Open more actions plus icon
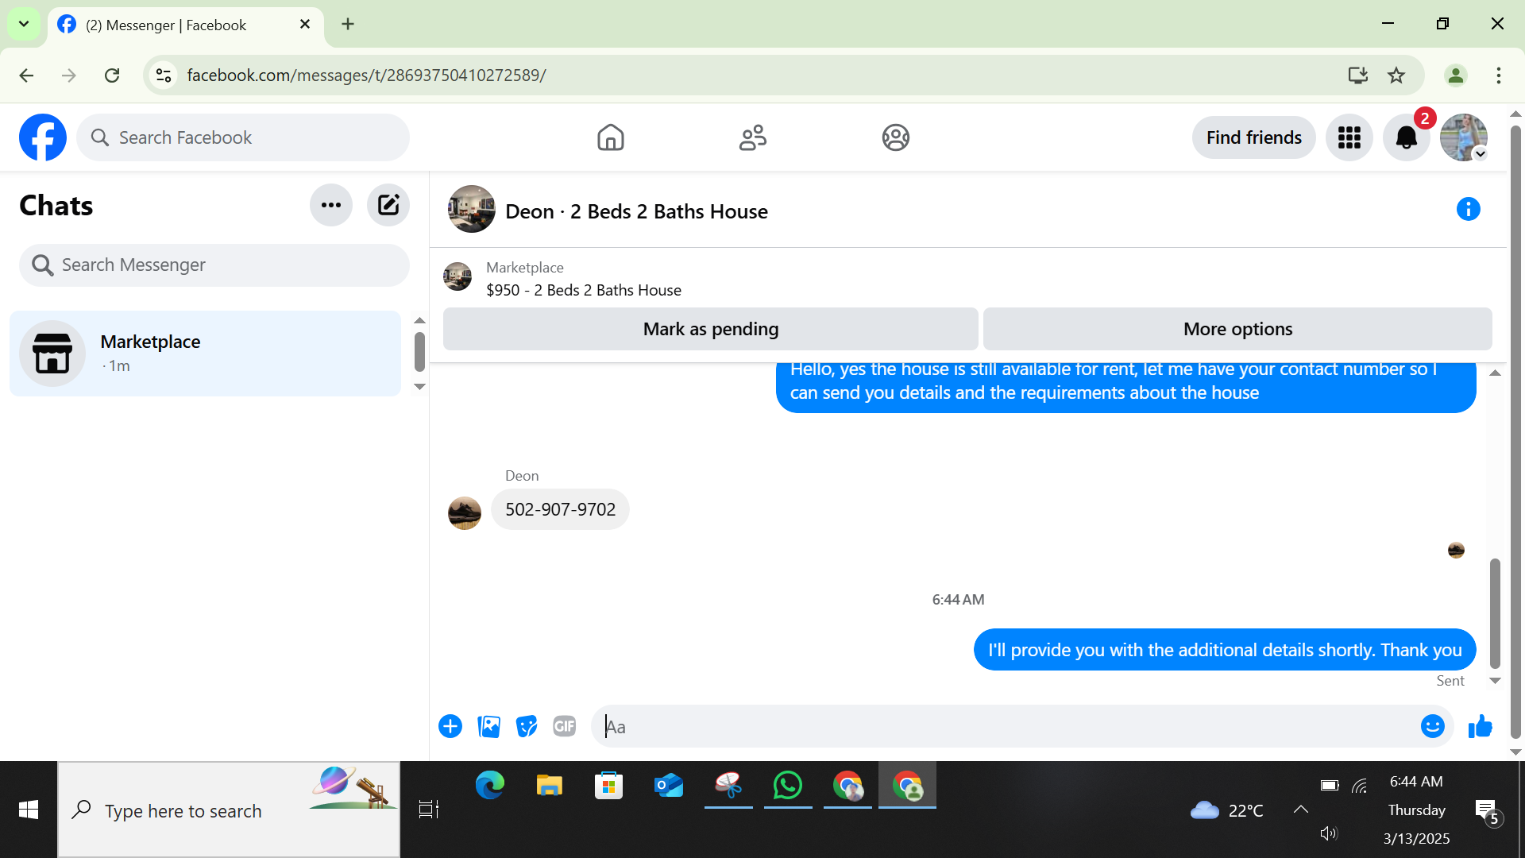Screen dimensions: 1525x858 click(450, 726)
